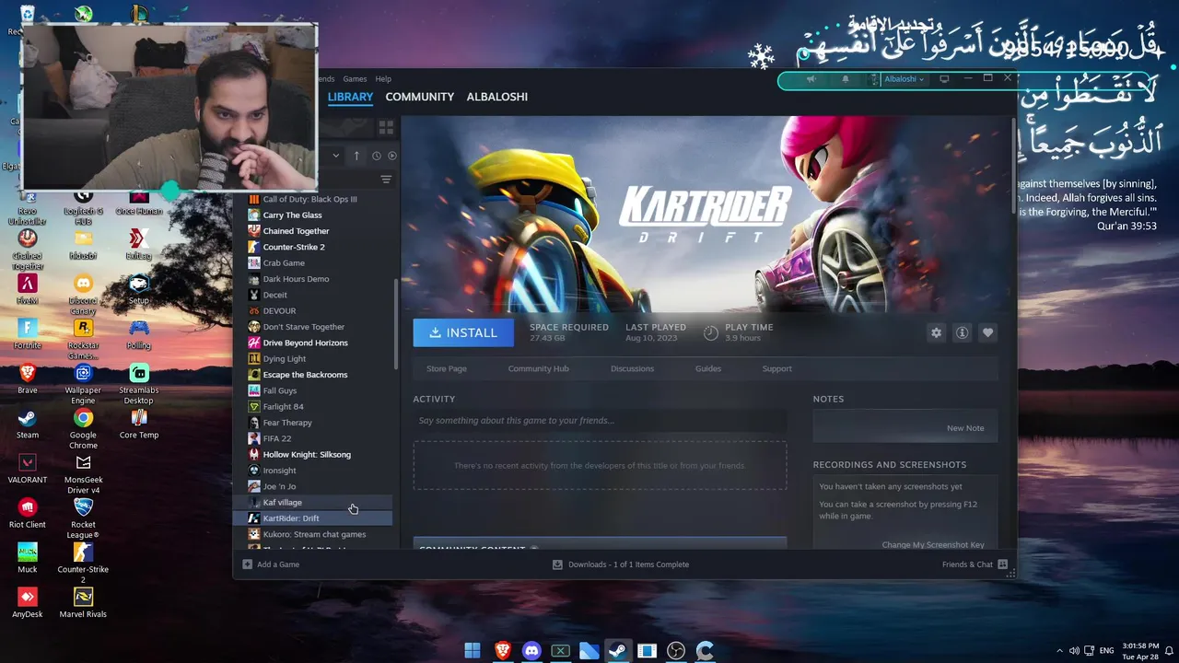Open the Guides link

[x=707, y=368]
